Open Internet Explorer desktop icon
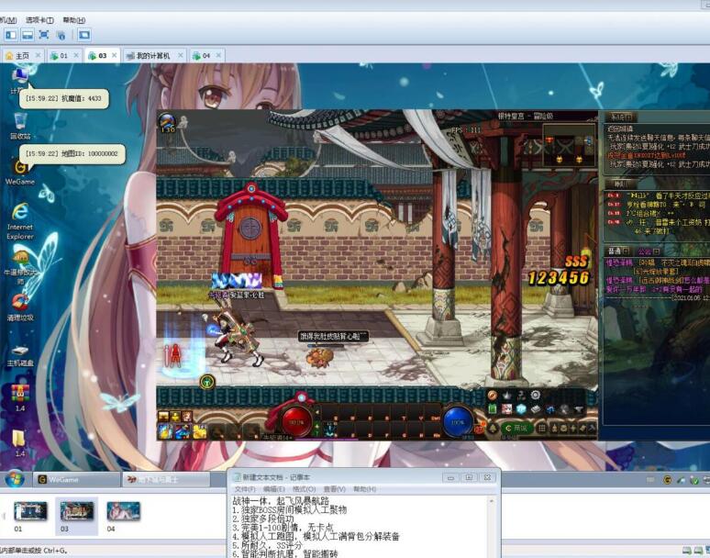Image resolution: width=710 pixels, height=558 pixels. click(20, 221)
